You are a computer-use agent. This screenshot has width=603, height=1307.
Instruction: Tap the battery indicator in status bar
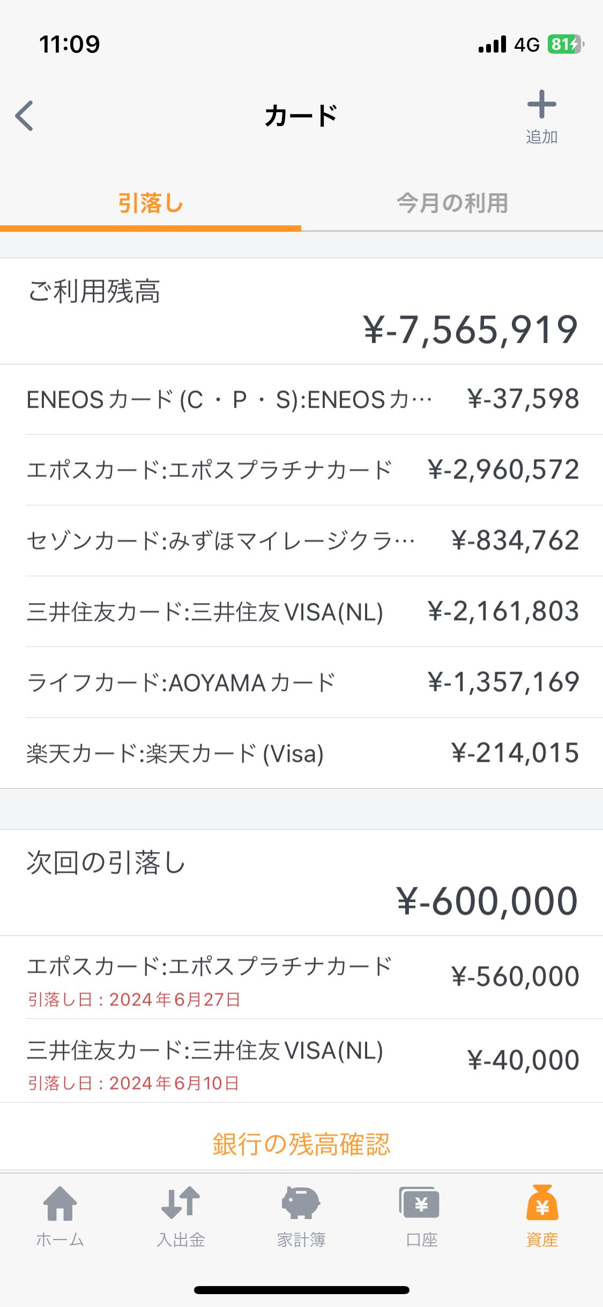pyautogui.click(x=564, y=44)
